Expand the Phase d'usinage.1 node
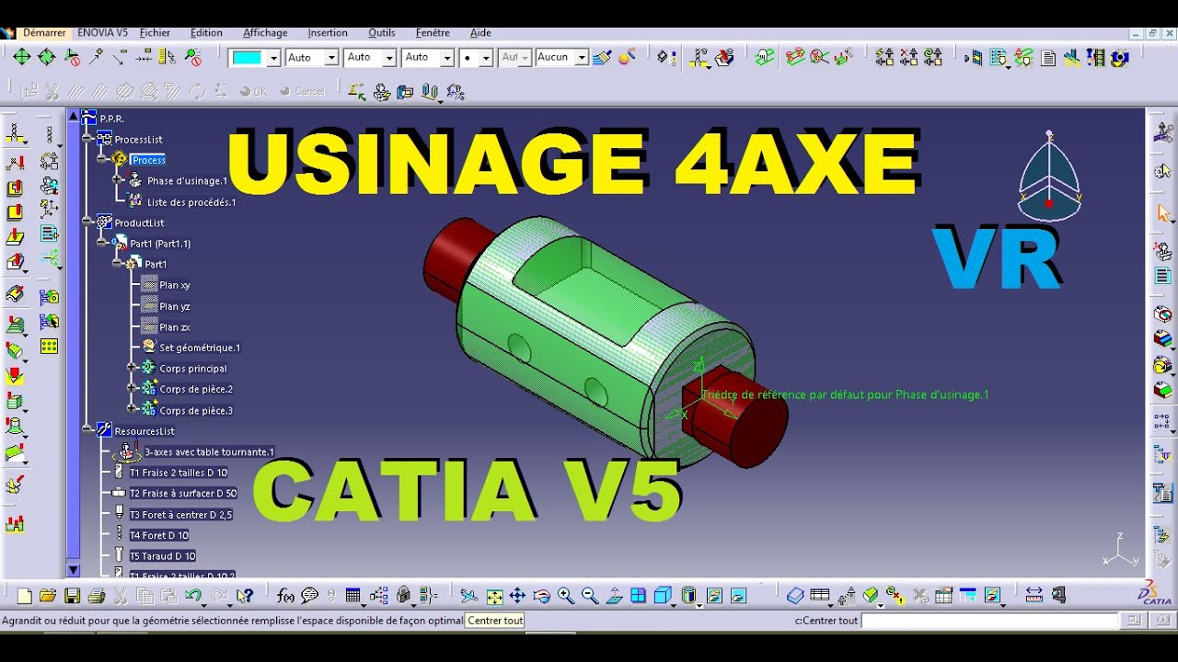 [x=118, y=180]
